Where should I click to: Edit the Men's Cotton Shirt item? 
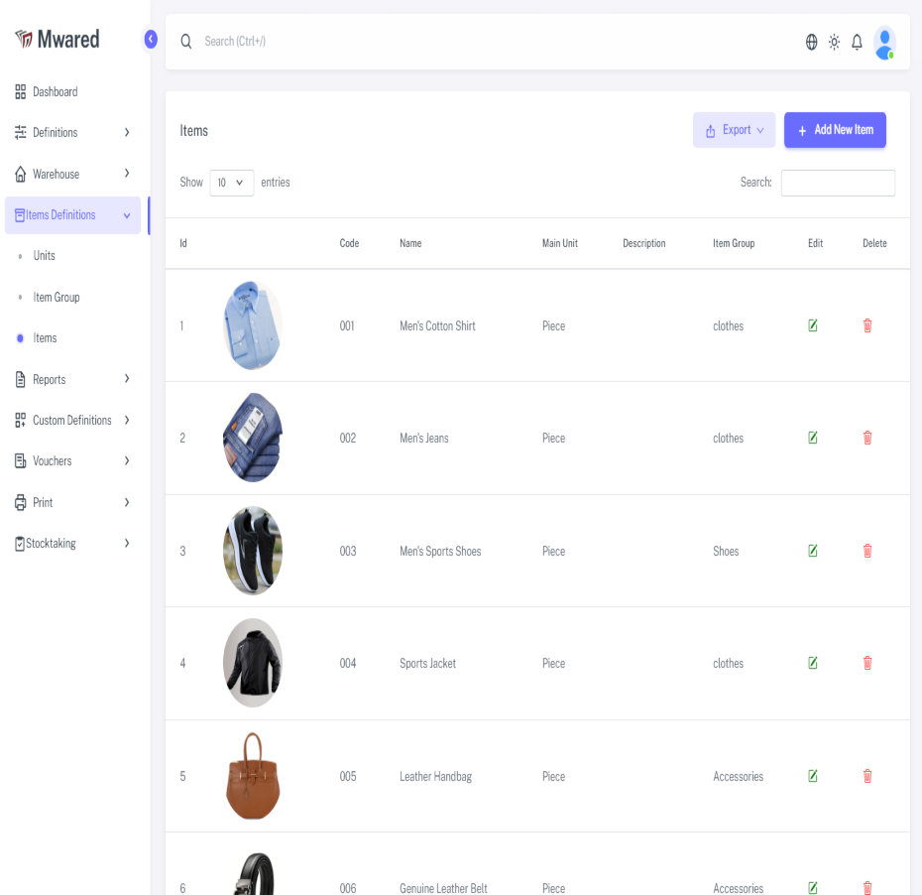(x=813, y=325)
